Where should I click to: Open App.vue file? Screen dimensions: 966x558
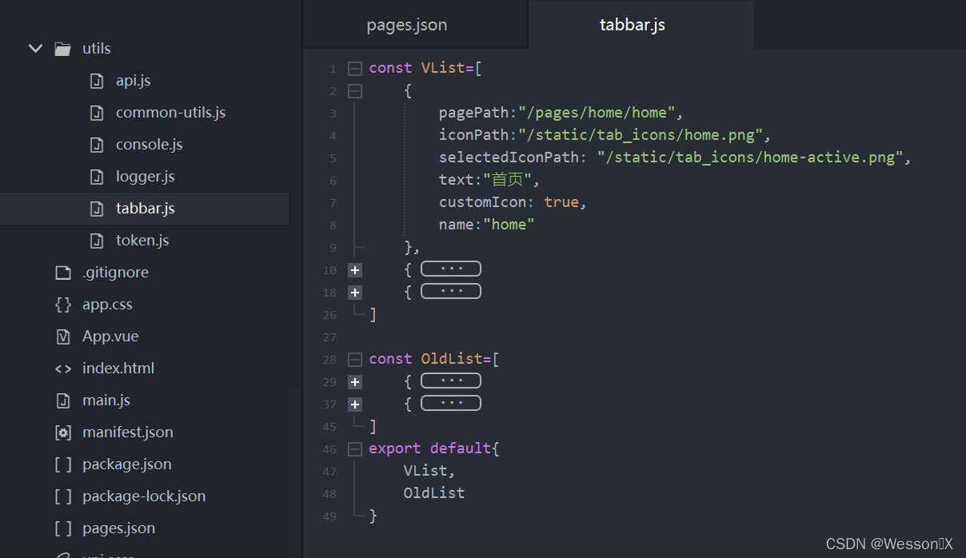coord(110,337)
